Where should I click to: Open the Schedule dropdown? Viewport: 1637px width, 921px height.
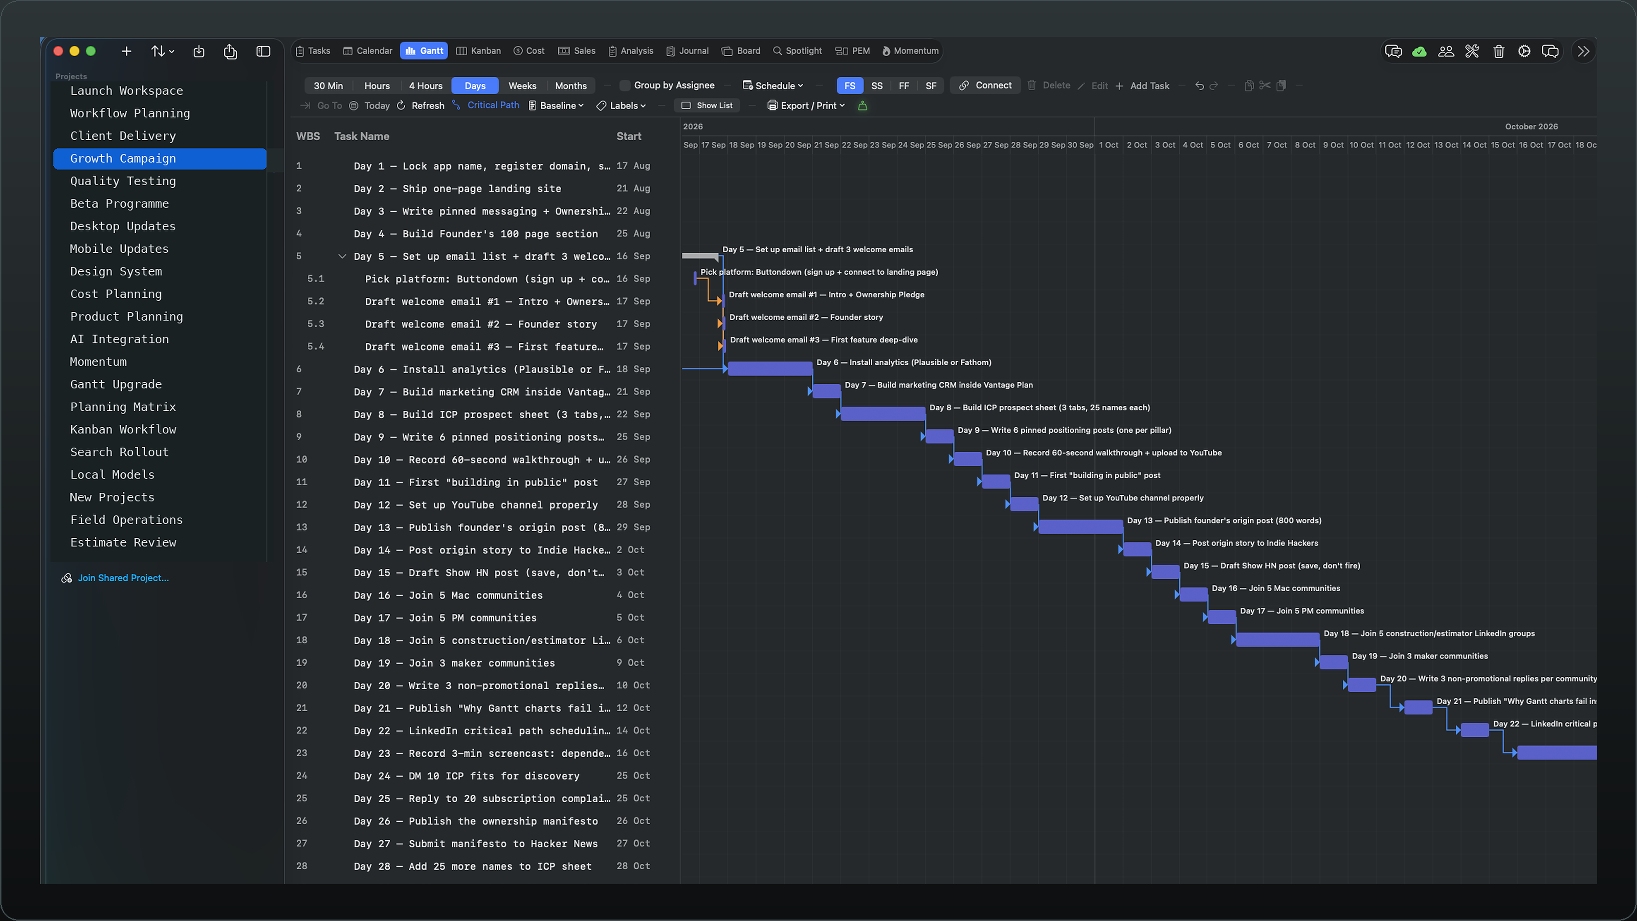(773, 86)
